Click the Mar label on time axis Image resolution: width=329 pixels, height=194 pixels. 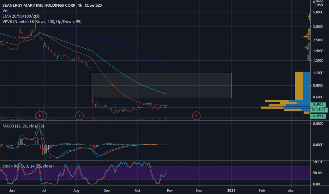(x=291, y=190)
